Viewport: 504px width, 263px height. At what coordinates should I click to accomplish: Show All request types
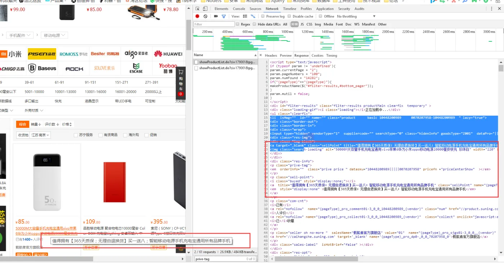point(285,24)
